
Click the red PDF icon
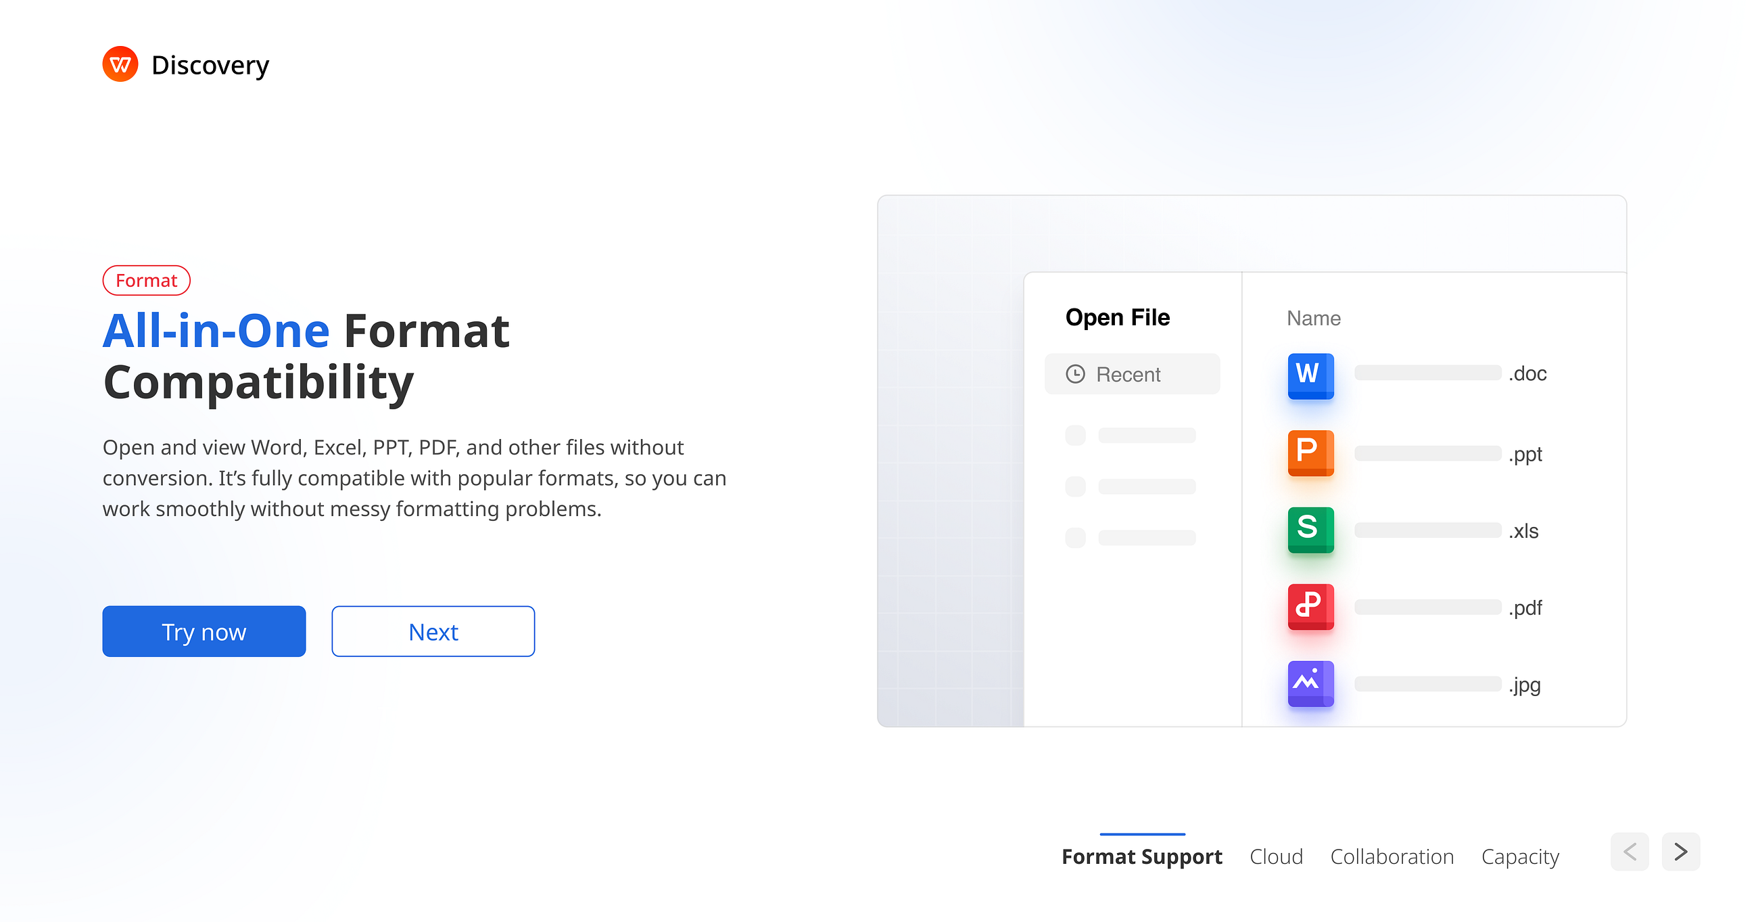pyautogui.click(x=1310, y=607)
